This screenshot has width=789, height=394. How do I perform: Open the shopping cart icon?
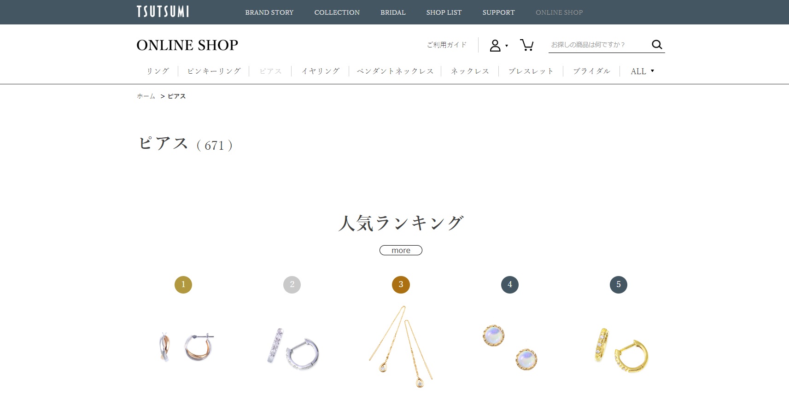click(x=526, y=45)
